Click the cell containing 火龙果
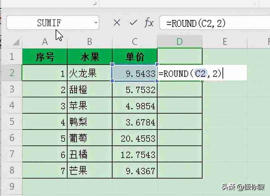Viewport: 270px width, 196px height. coord(90,73)
